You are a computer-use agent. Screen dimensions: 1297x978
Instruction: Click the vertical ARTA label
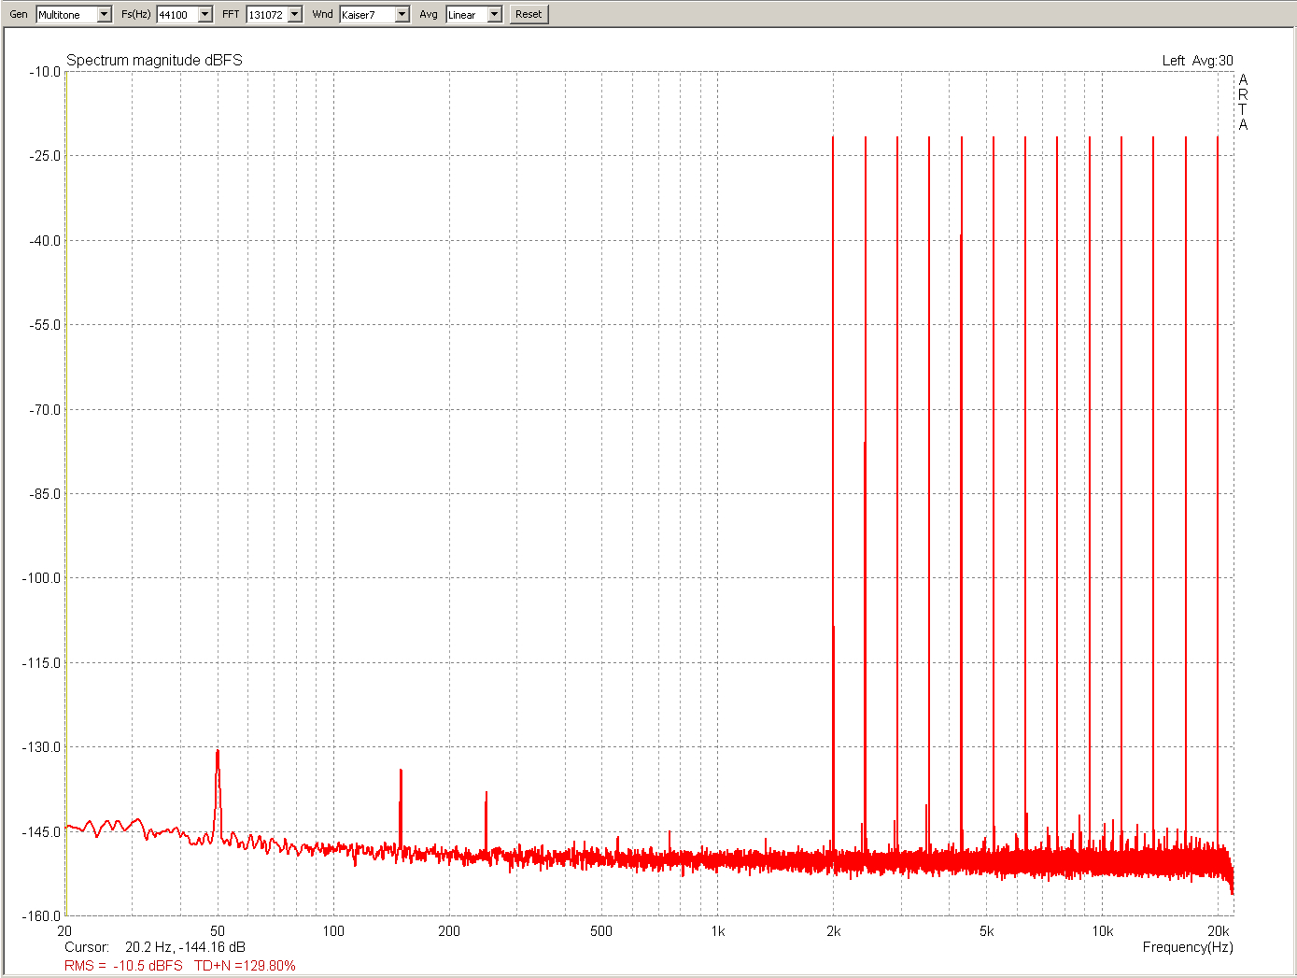(1243, 102)
